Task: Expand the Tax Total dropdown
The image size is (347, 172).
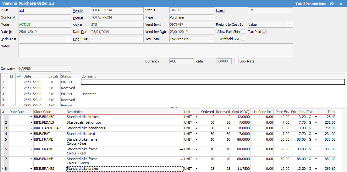Action: [x=211, y=39]
